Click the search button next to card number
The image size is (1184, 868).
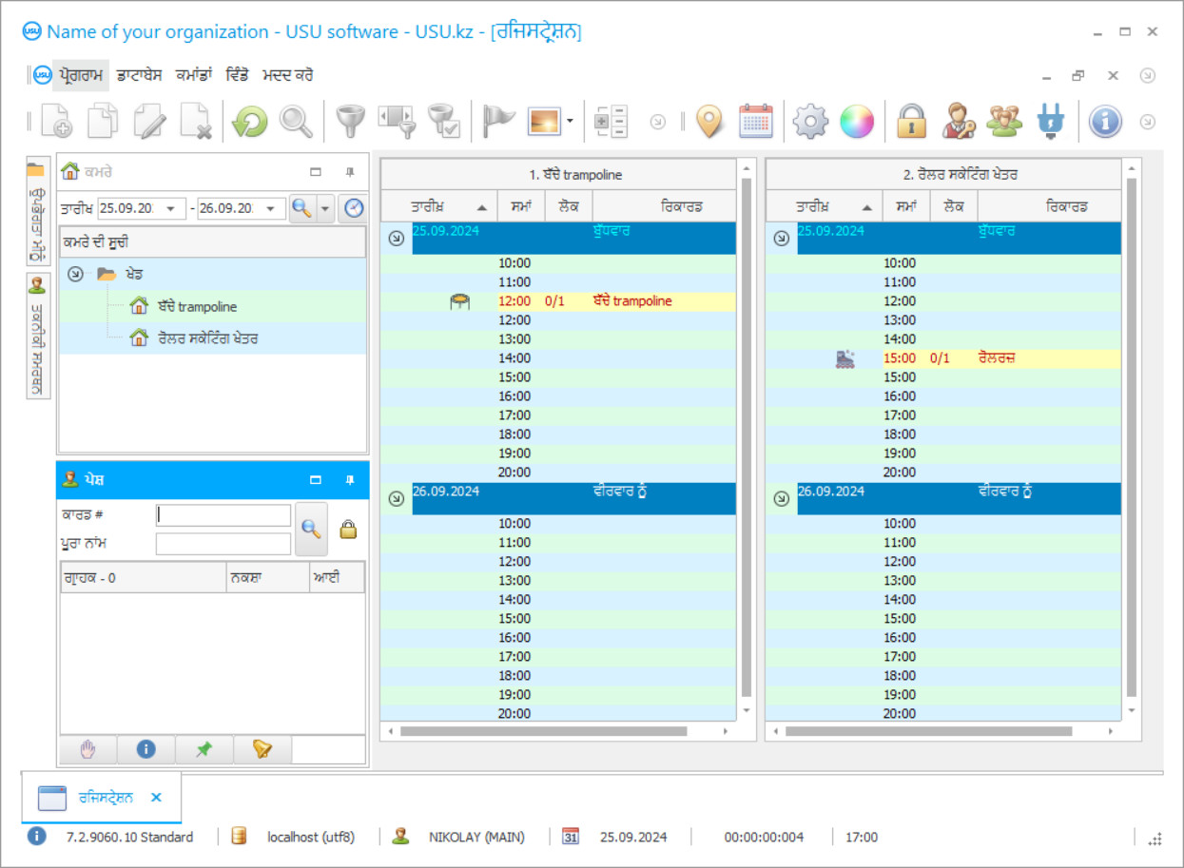[311, 530]
